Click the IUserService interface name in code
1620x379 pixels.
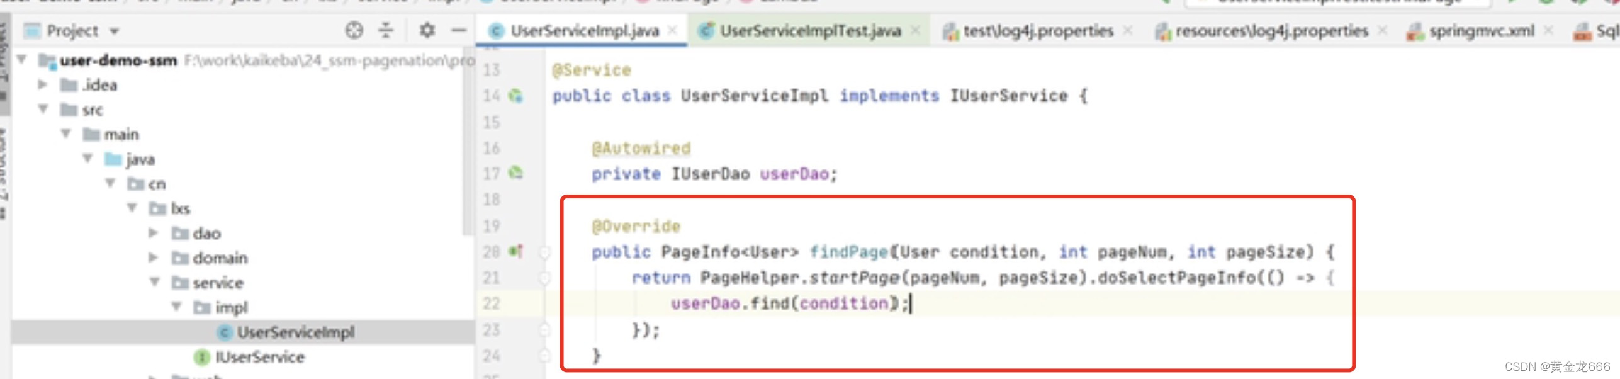(1009, 96)
